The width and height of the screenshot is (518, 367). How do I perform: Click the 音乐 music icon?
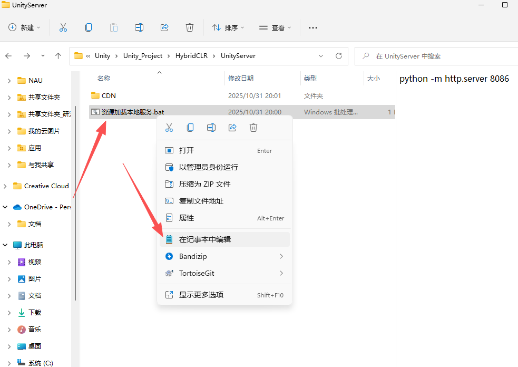pyautogui.click(x=22, y=330)
